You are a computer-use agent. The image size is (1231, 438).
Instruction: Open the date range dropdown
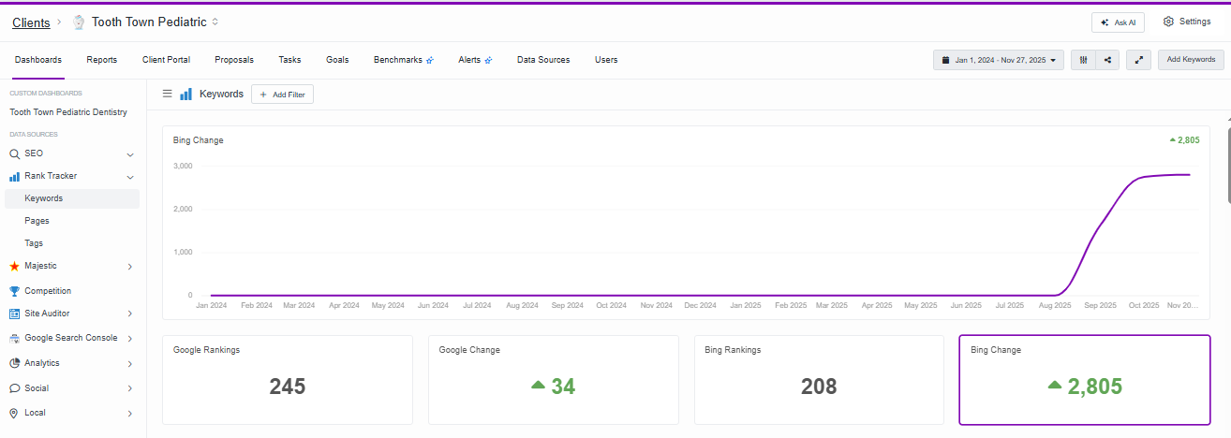[x=999, y=60]
